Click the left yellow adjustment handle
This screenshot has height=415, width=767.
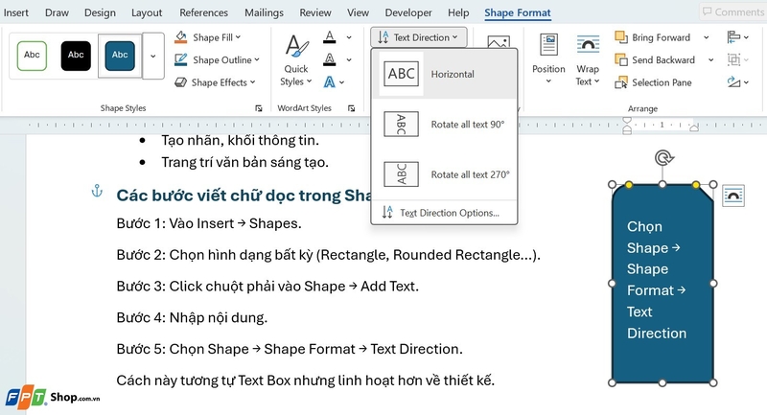pyautogui.click(x=629, y=185)
